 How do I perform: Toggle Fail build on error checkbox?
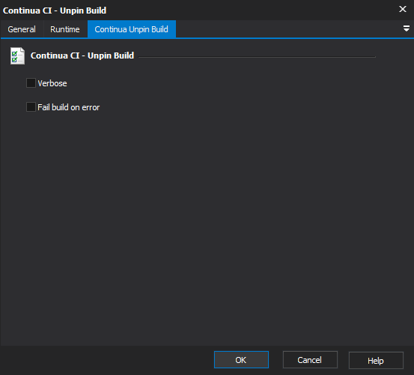31,107
